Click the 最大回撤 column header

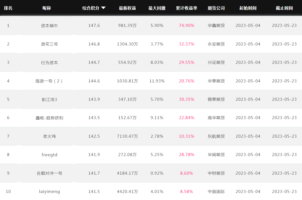pyautogui.click(x=157, y=8)
